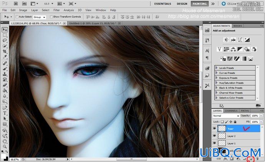This screenshot has width=265, height=162.
Task: Click the Painting workspace button
Action: [200, 4]
